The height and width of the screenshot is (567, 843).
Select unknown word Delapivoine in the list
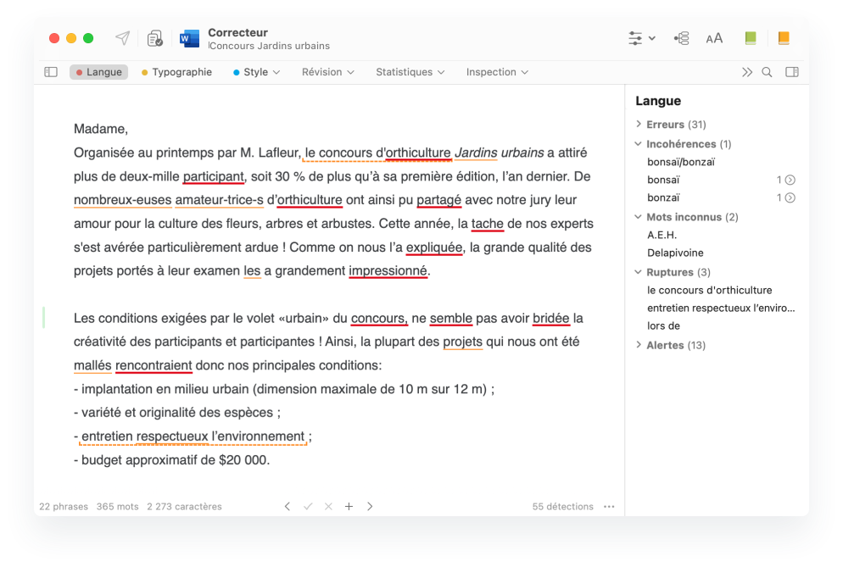tap(675, 253)
